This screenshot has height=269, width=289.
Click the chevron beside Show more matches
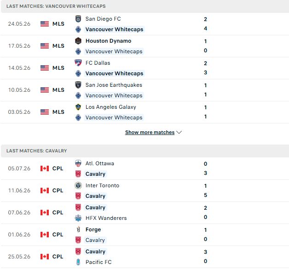click(179, 132)
